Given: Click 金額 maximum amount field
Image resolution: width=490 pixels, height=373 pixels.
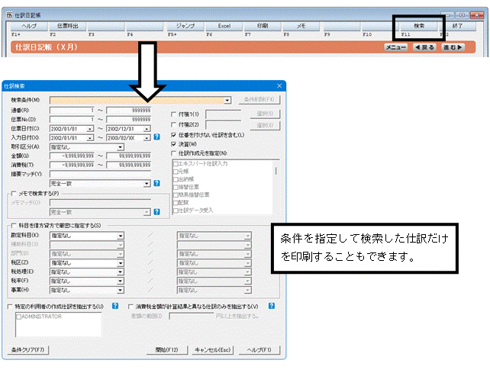Looking at the screenshot, I should coord(129,156).
